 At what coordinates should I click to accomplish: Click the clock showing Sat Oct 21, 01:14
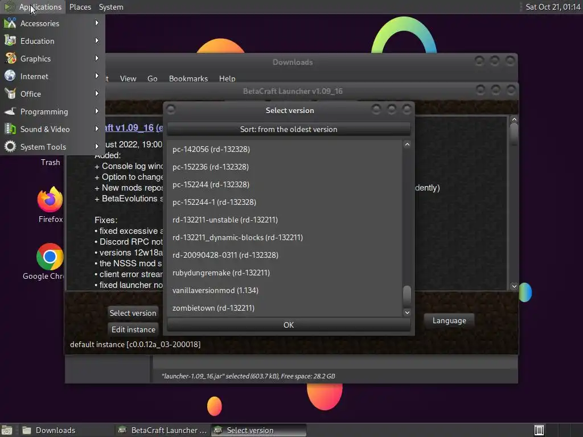point(553,7)
